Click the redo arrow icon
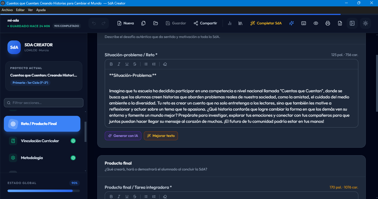This screenshot has height=199, width=378. [104, 23]
